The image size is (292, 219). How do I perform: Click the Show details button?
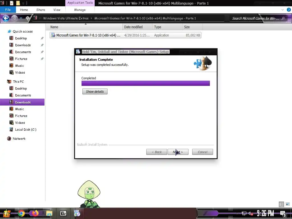[x=95, y=92]
